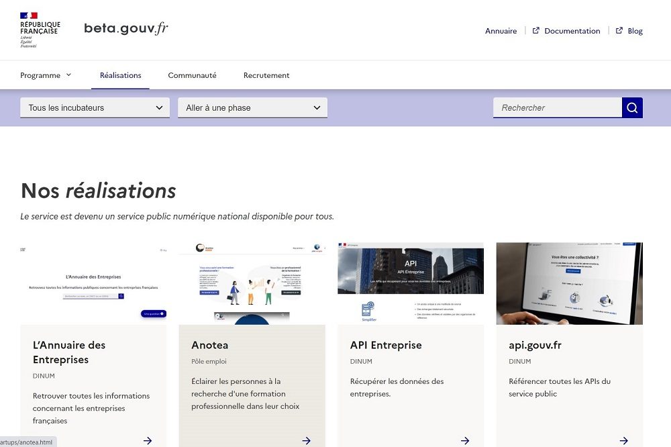Click the Éclairer les personnes description on Anotea
This screenshot has height=447, width=671.
[245, 393]
